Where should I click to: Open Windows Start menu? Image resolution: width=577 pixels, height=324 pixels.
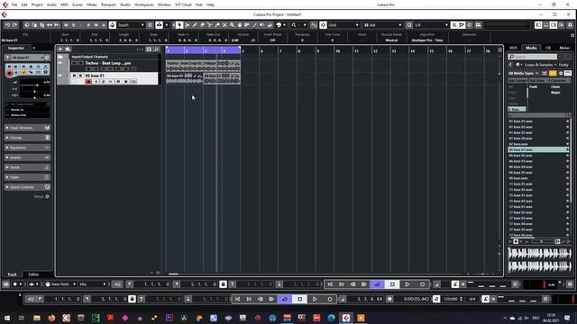tap(7, 318)
